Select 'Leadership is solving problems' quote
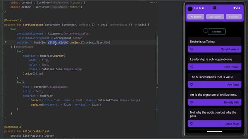 [x=211, y=59]
